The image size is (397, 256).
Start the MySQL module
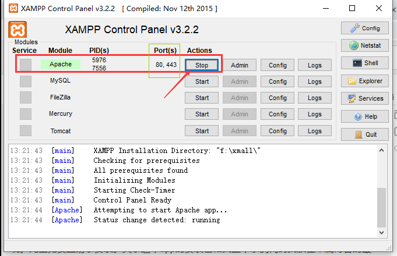click(x=202, y=81)
